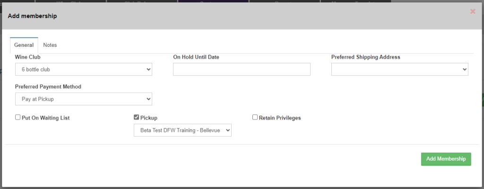The height and width of the screenshot is (189, 484).
Task: Open the Wine Club dropdown
Action: 83,69
